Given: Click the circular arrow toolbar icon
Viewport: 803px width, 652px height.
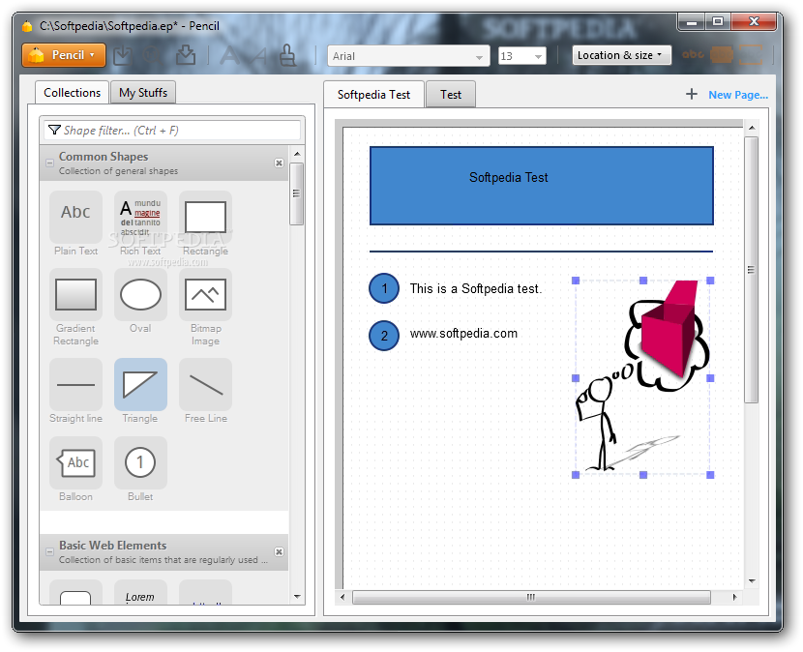Looking at the screenshot, I should [153, 55].
